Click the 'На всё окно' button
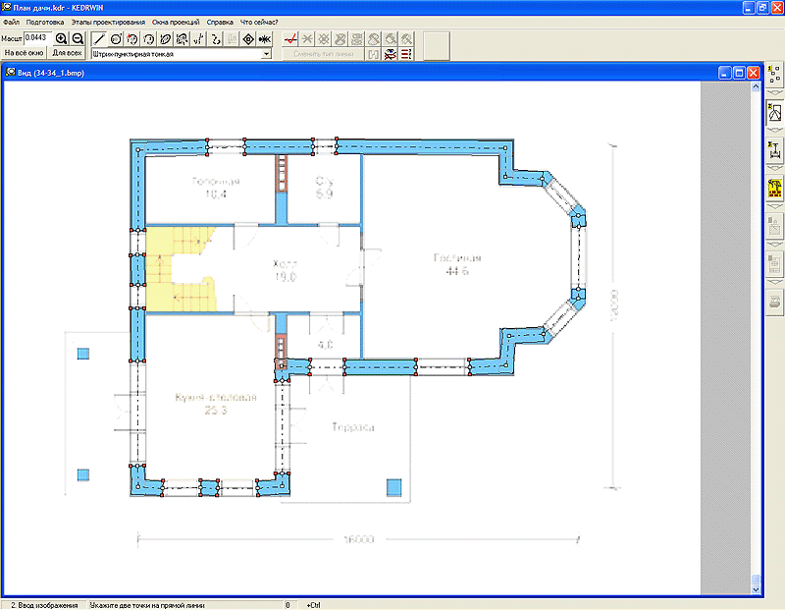The height and width of the screenshot is (610, 785). pos(24,53)
